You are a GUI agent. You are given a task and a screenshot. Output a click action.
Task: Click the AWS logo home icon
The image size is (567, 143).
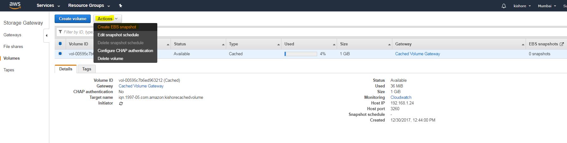point(15,5)
